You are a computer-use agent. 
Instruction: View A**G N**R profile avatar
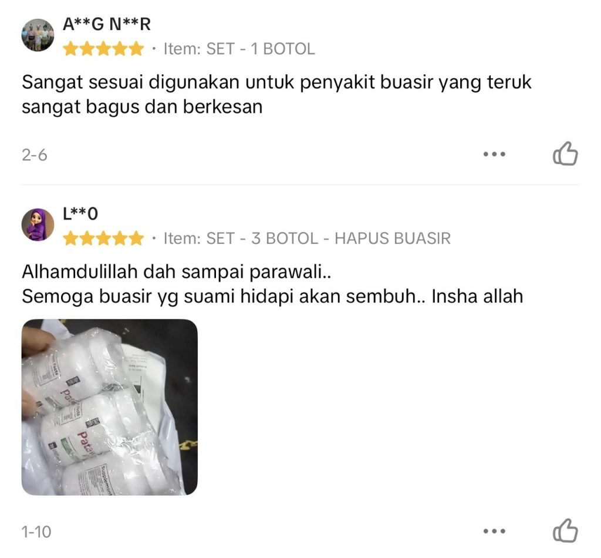pyautogui.click(x=38, y=35)
